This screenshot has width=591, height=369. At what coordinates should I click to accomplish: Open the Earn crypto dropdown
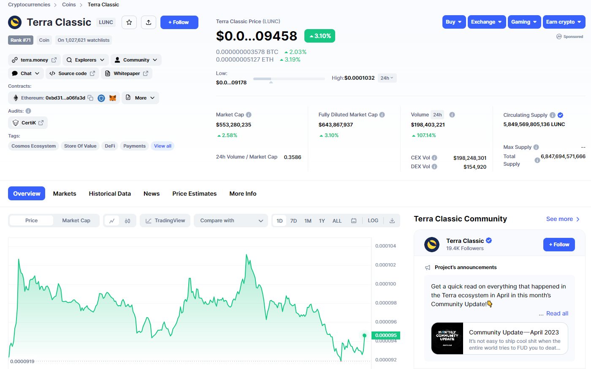tap(564, 22)
